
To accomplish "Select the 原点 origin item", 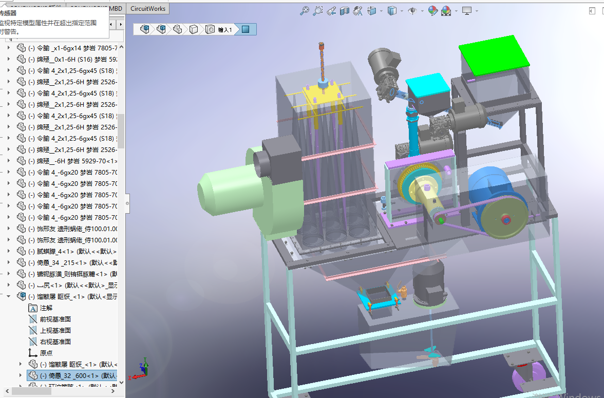I will (46, 353).
